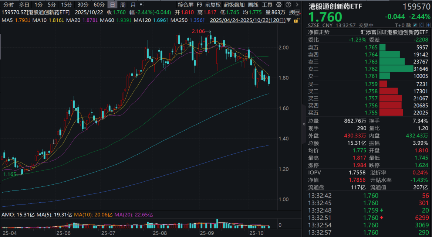The width and height of the screenshot is (432, 237).
Task: Click the pencil note icon beside 融
Action: point(415,25)
